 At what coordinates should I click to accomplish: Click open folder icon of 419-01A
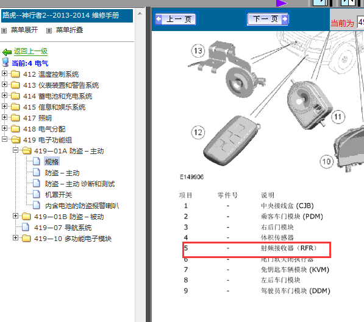pos(27,151)
